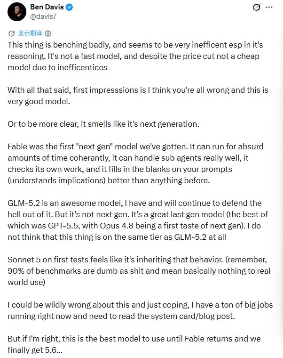Open the three-dot more options menu
Viewport: 283px width, 358px height.
point(269,8)
